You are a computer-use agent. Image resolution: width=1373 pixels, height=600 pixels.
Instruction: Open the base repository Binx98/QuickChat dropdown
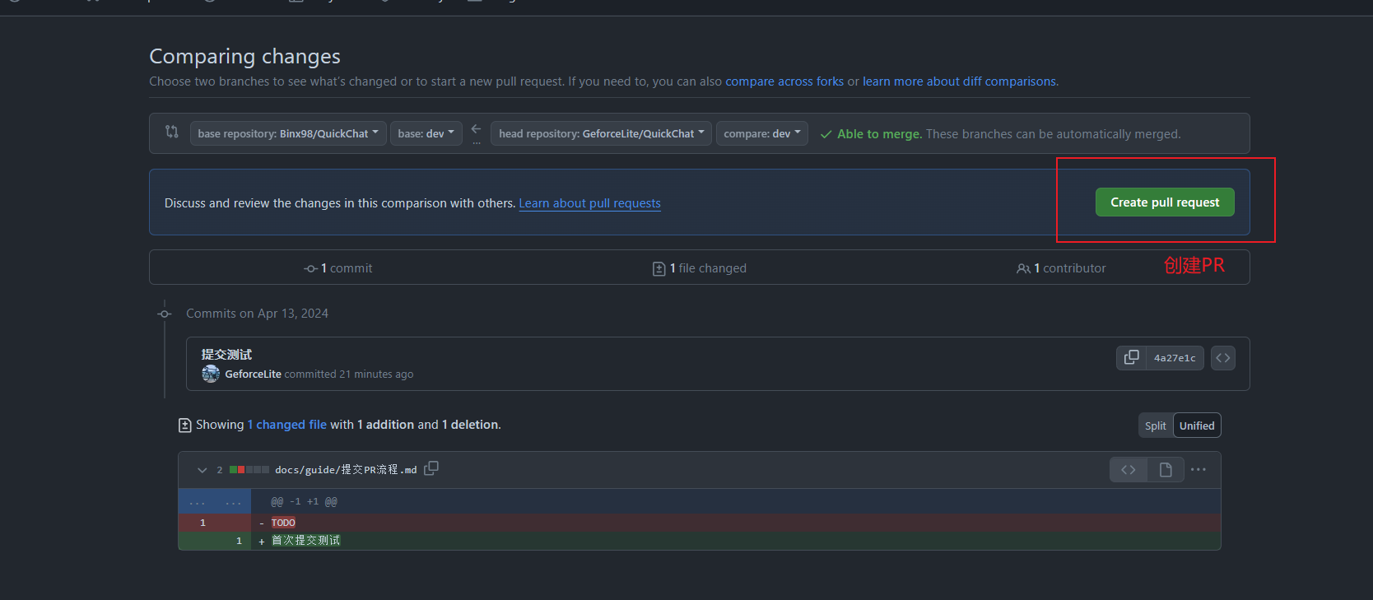288,133
